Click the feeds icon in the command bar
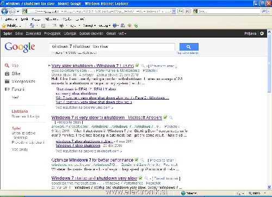The height and width of the screenshot is (197, 272). click(43, 26)
